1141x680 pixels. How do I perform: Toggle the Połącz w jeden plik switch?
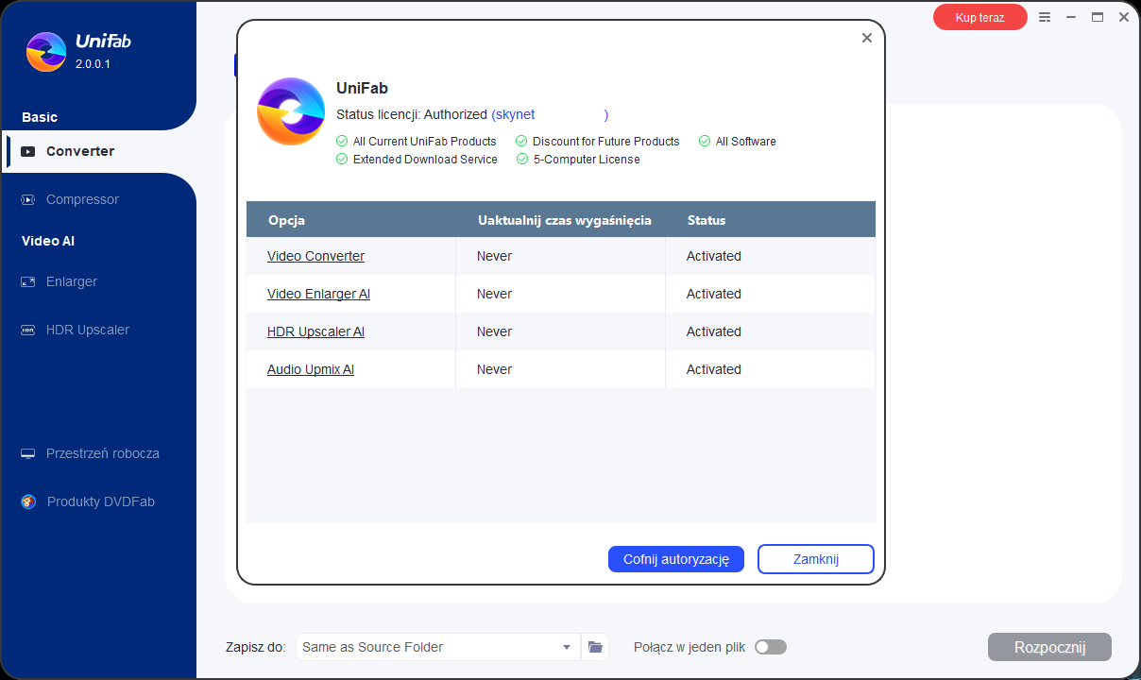(771, 647)
